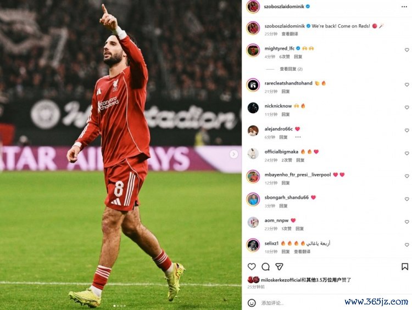This screenshot has height=310, width=412.
Task: Share post via paper plane icon
Action: (279, 267)
